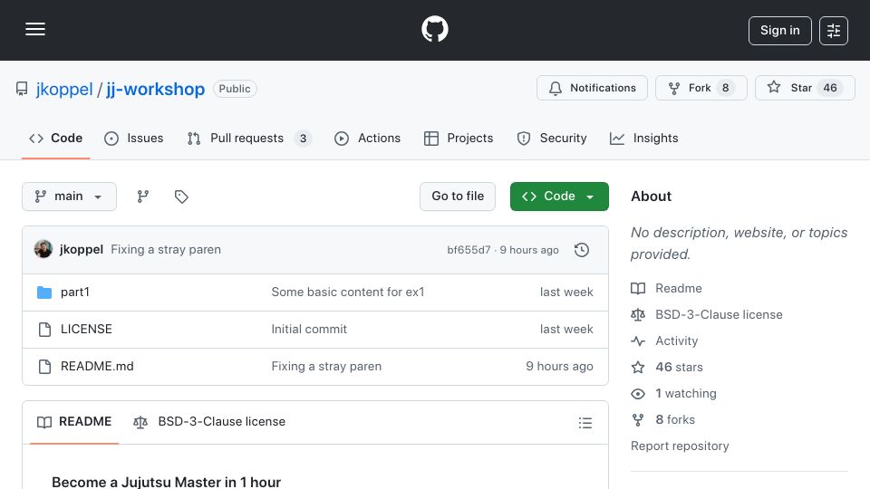The width and height of the screenshot is (870, 489).
Task: Open the LICENSE file
Action: (87, 330)
